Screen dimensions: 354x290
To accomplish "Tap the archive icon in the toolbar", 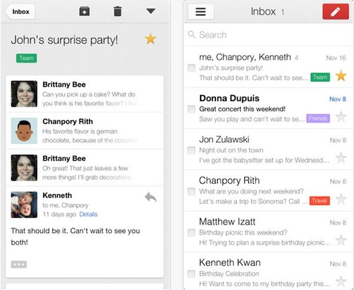I will (x=84, y=11).
